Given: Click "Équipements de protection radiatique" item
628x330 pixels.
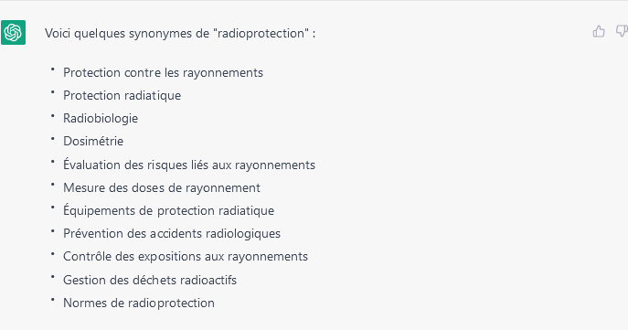Looking at the screenshot, I should click(168, 210).
